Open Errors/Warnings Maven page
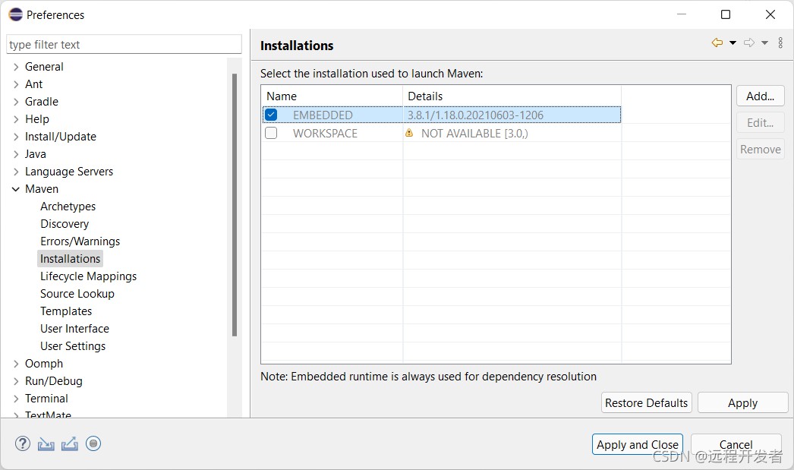 pyautogui.click(x=80, y=241)
